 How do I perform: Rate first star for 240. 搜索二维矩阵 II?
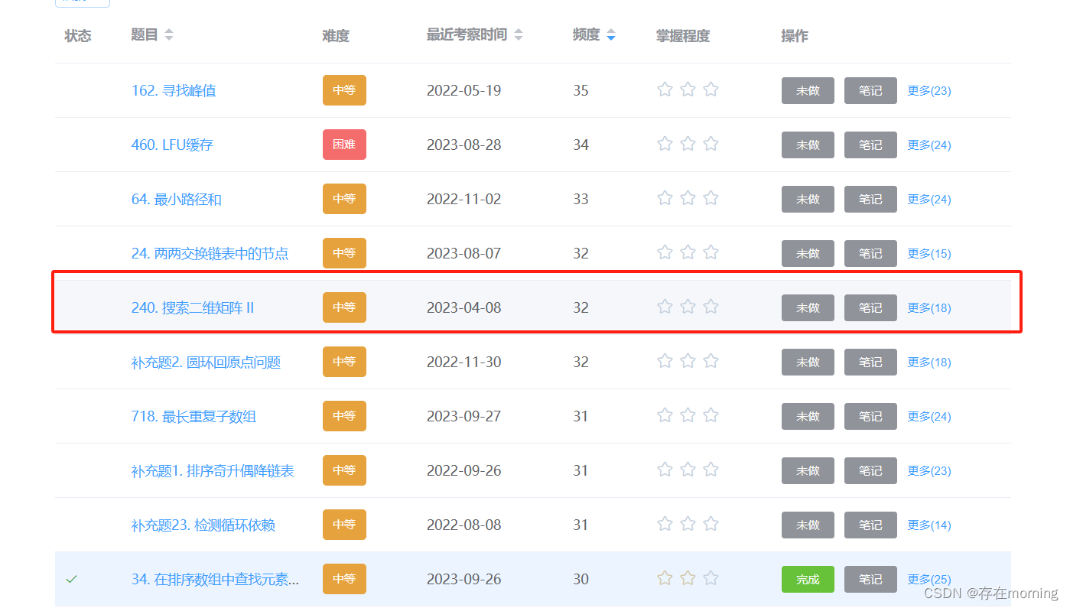click(x=665, y=307)
